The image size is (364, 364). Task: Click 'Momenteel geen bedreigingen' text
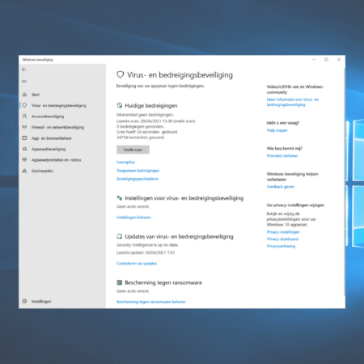click(145, 115)
